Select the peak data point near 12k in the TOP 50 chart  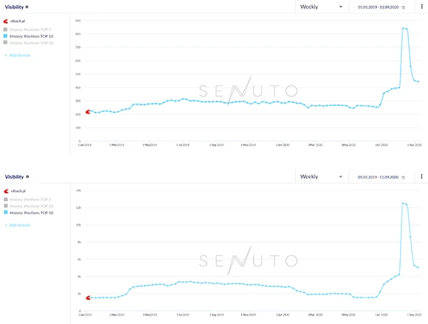(x=403, y=203)
